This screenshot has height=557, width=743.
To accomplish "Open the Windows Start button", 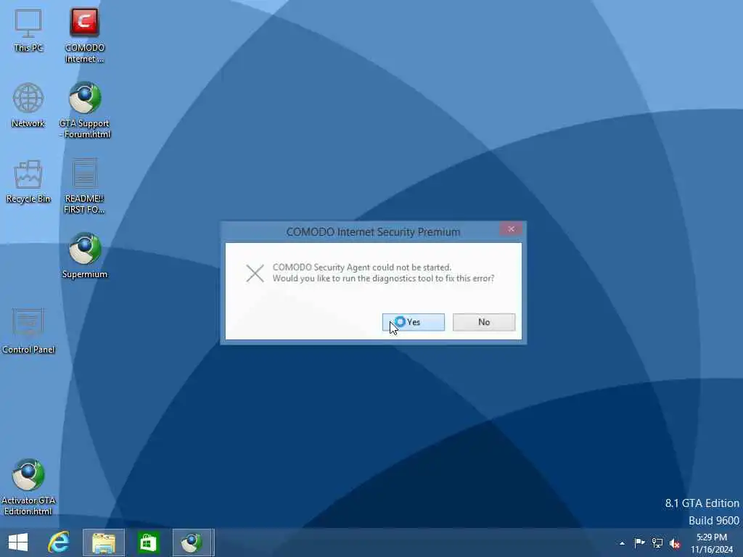I will (x=18, y=542).
